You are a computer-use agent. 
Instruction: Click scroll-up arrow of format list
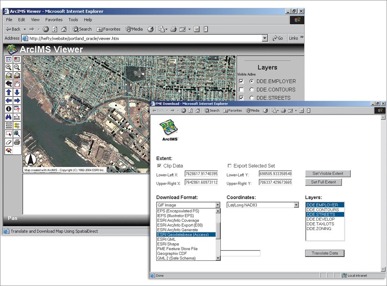coord(218,211)
